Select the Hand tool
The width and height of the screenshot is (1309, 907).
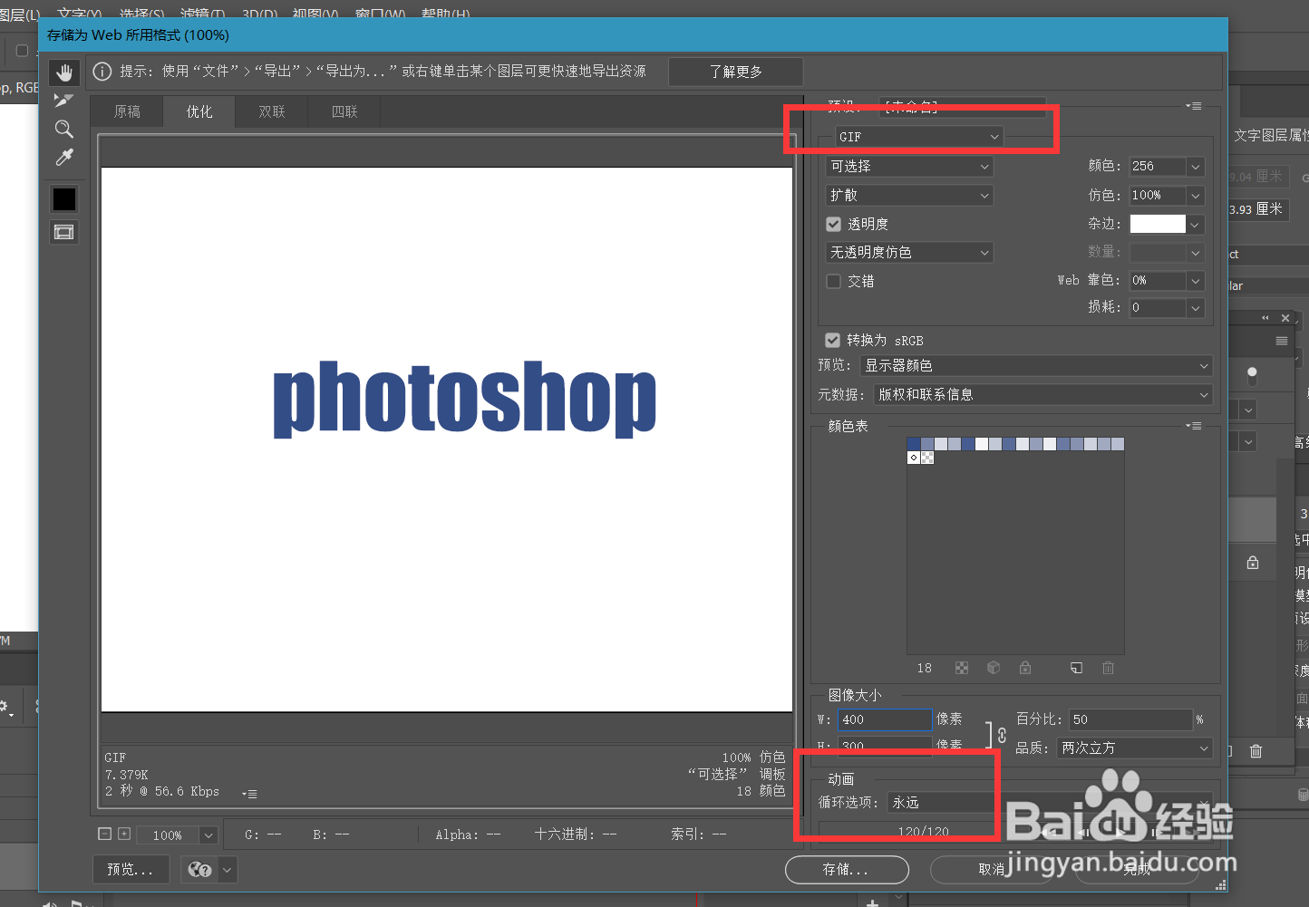[x=63, y=73]
